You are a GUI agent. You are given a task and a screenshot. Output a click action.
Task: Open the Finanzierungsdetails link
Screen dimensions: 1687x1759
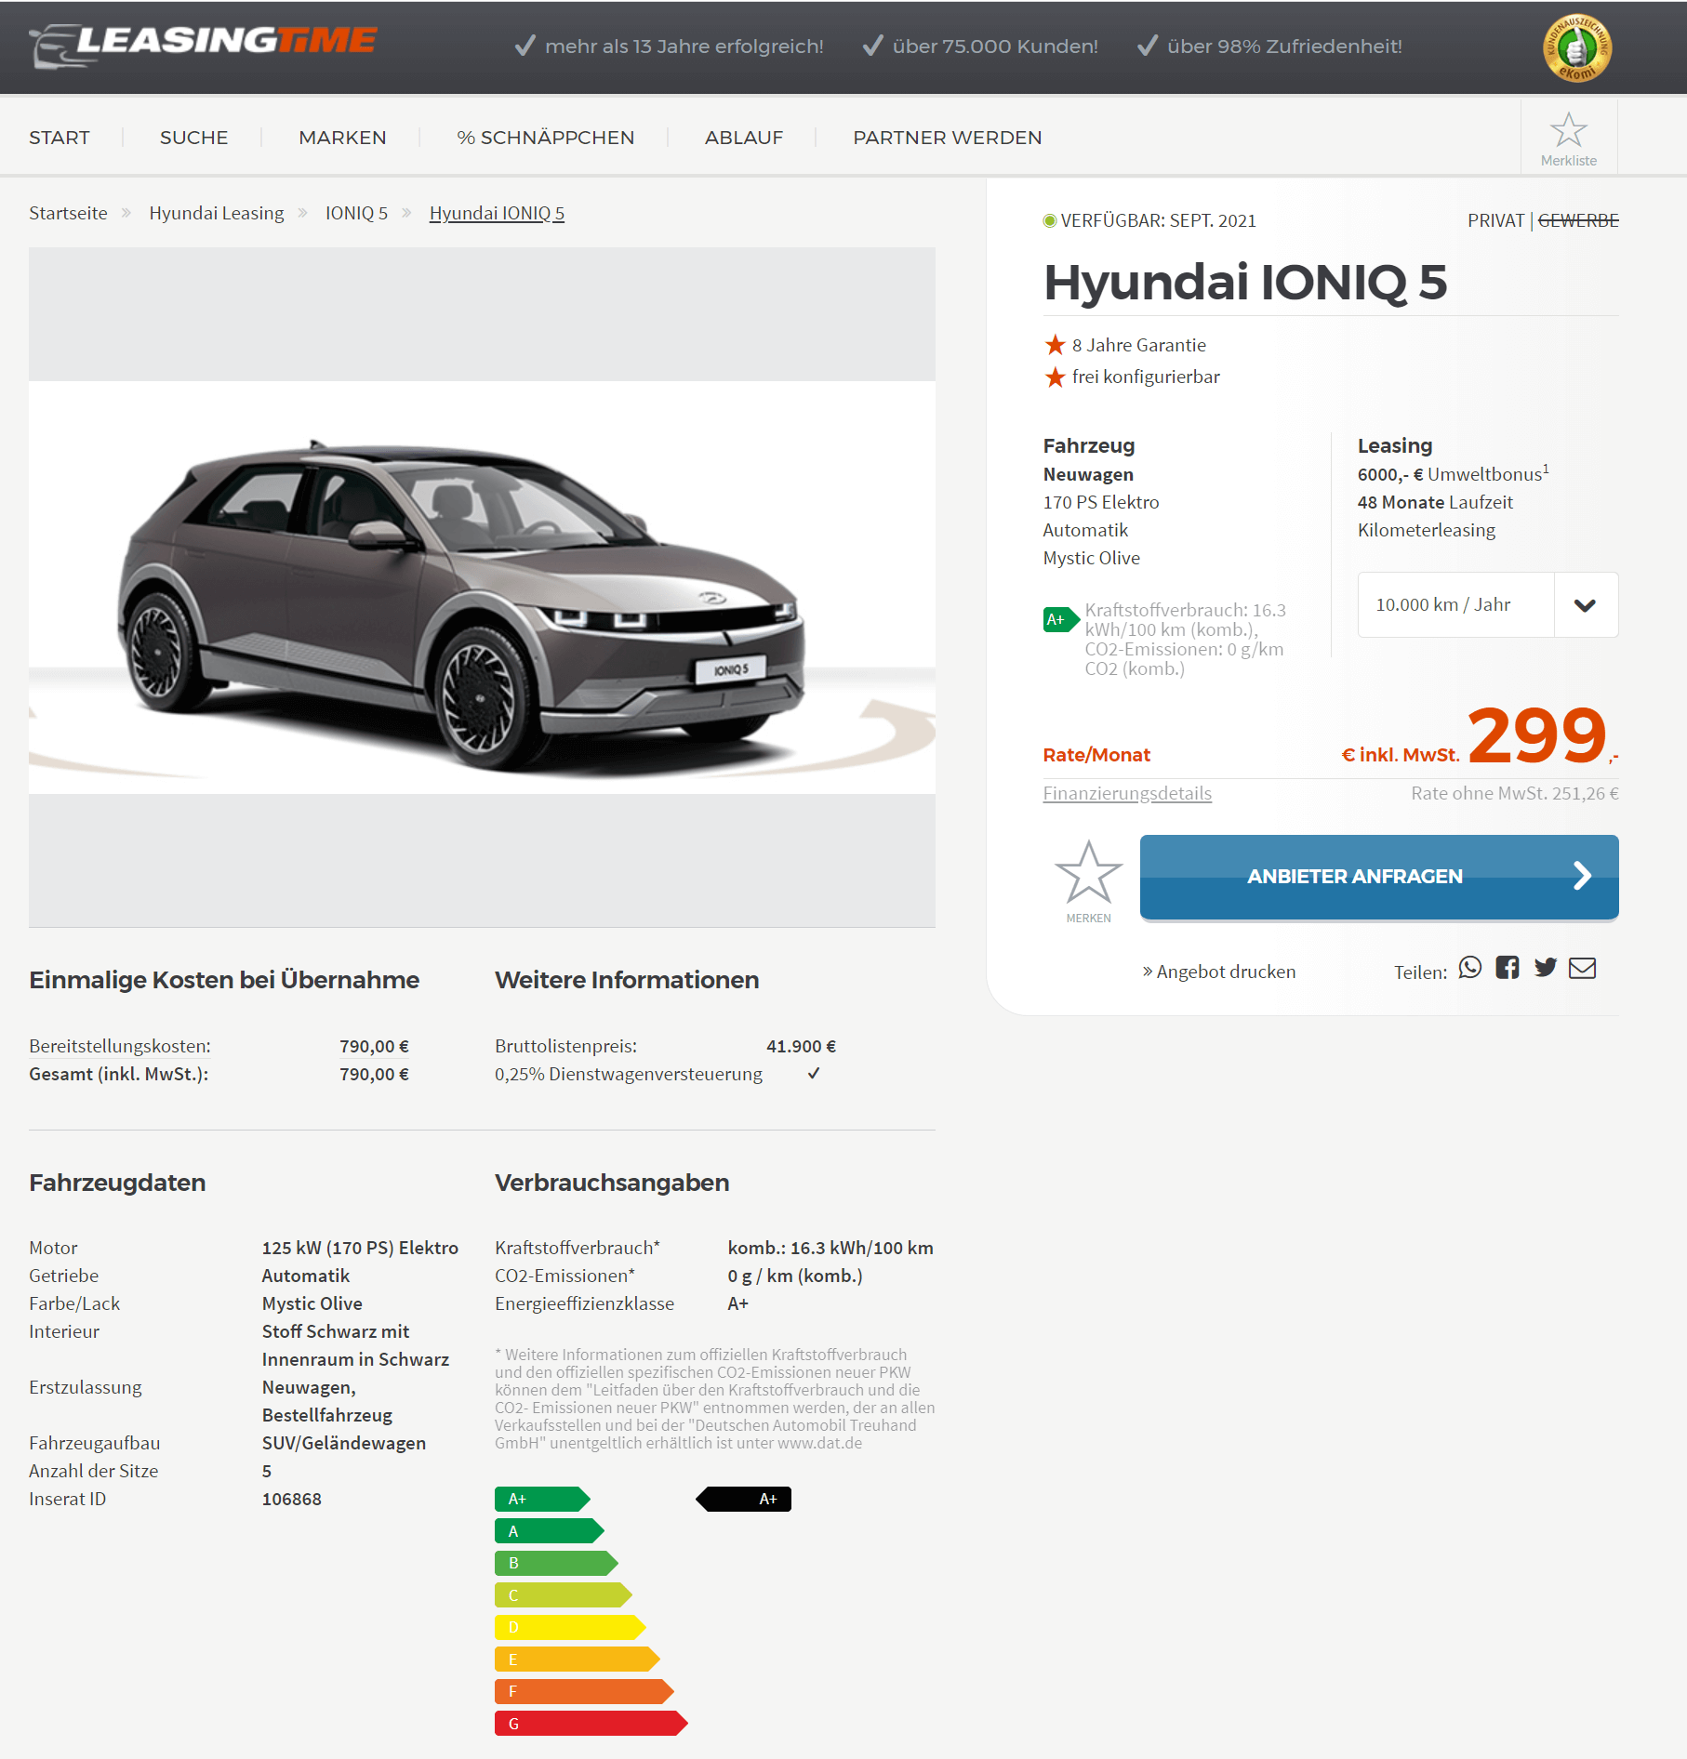(x=1127, y=793)
